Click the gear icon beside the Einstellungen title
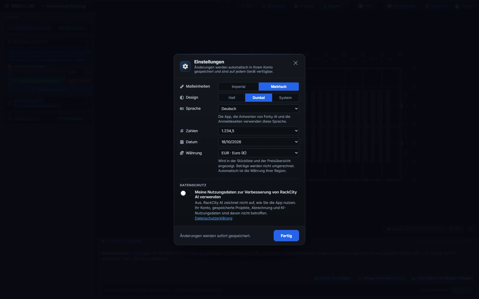 pos(185,66)
